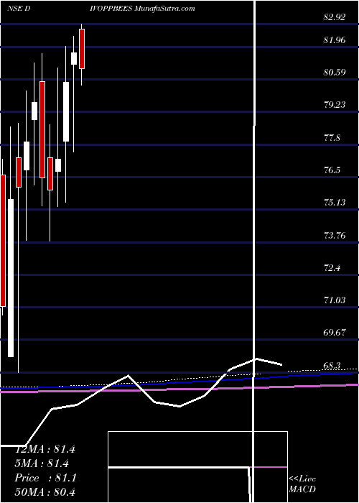Viewport: 359px width, 503px height.
Task: Click the tall white candlestick bottoming near 69.67
Action: (11, 278)
